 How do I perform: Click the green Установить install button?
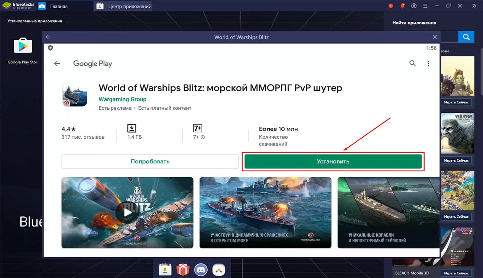point(333,162)
